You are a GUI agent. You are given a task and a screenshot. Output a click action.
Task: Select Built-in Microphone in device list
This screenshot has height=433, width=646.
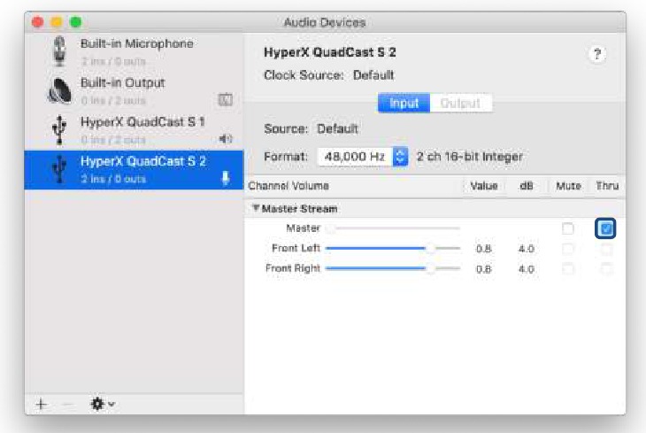(x=134, y=51)
